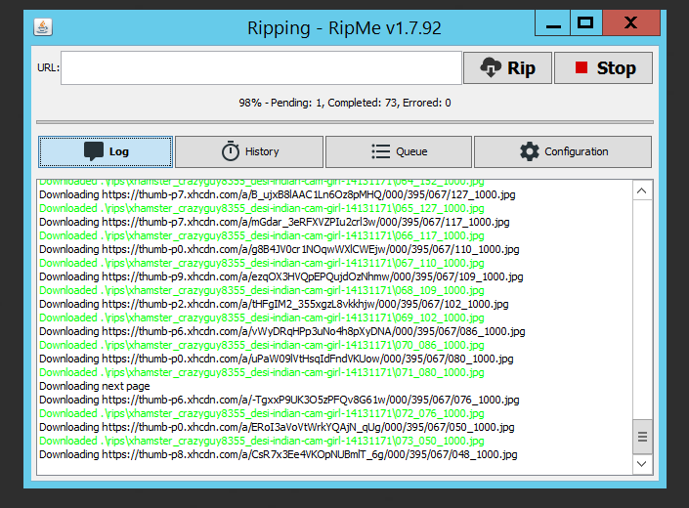Focus the URL input field
This screenshot has height=508, width=689.
[x=262, y=67]
